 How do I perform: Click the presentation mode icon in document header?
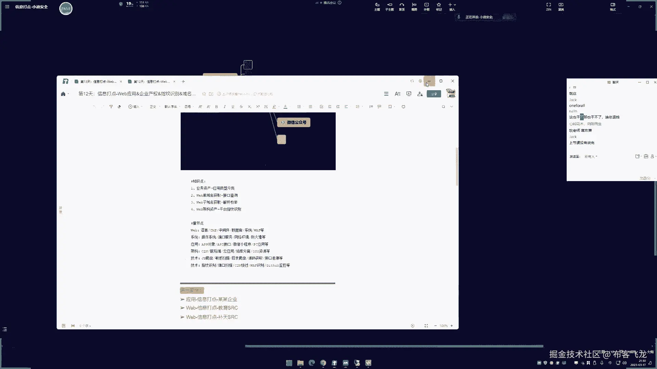(x=409, y=94)
